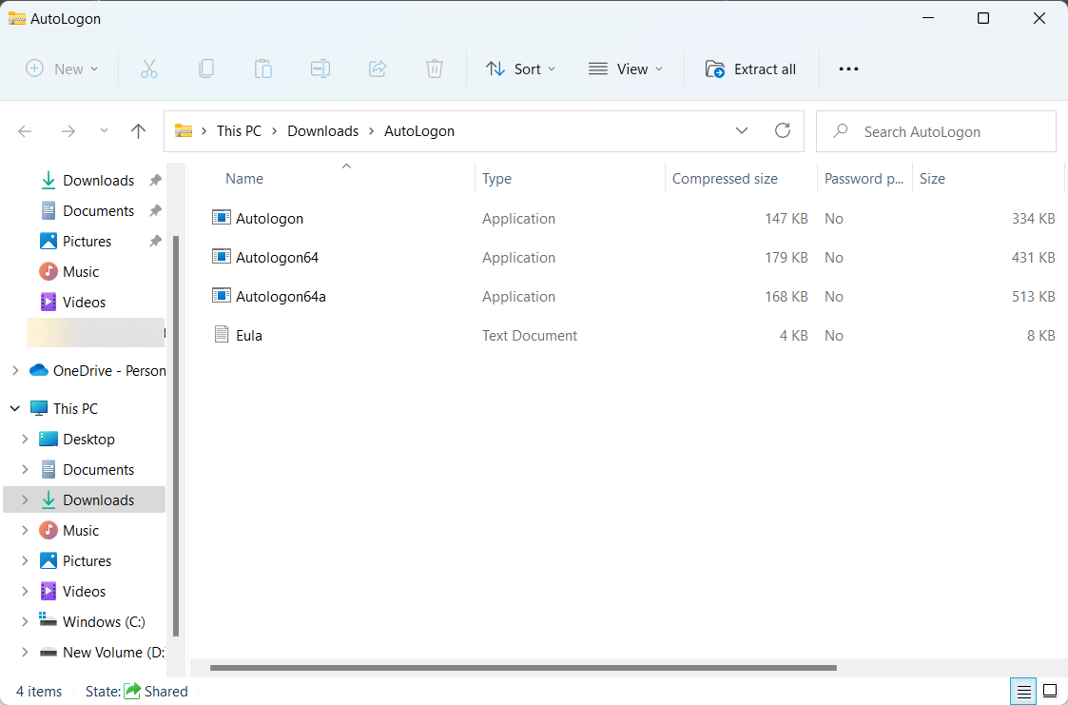Click the Paste icon in the toolbar
This screenshot has height=705, width=1068.
click(262, 68)
